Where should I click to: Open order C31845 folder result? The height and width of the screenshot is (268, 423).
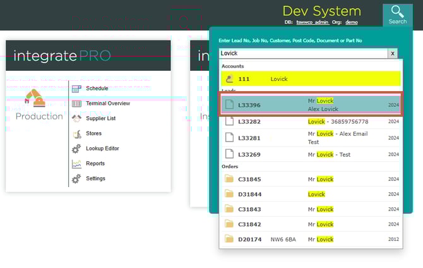(x=310, y=179)
